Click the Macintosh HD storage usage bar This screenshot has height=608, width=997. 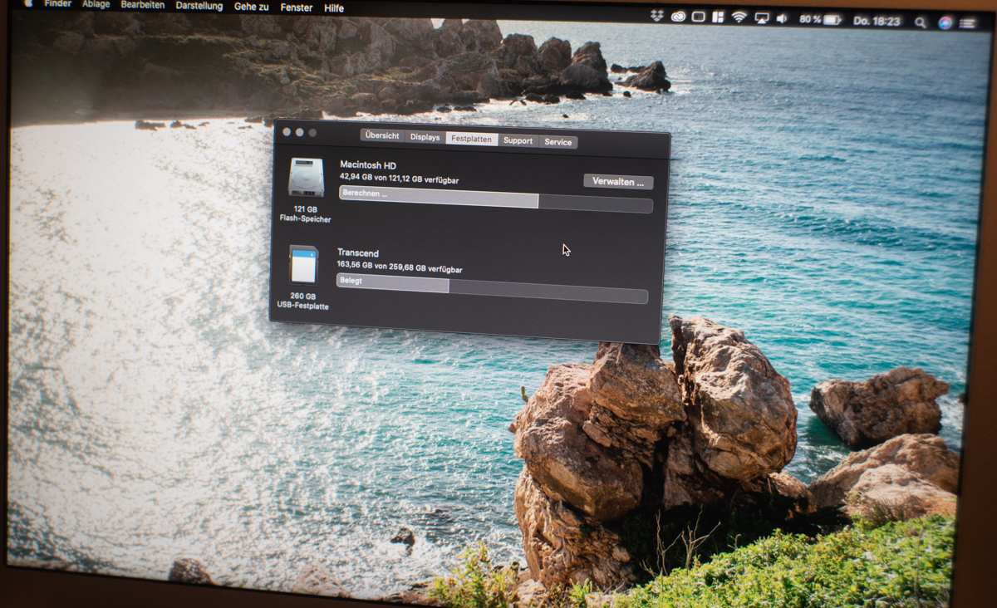tap(495, 201)
